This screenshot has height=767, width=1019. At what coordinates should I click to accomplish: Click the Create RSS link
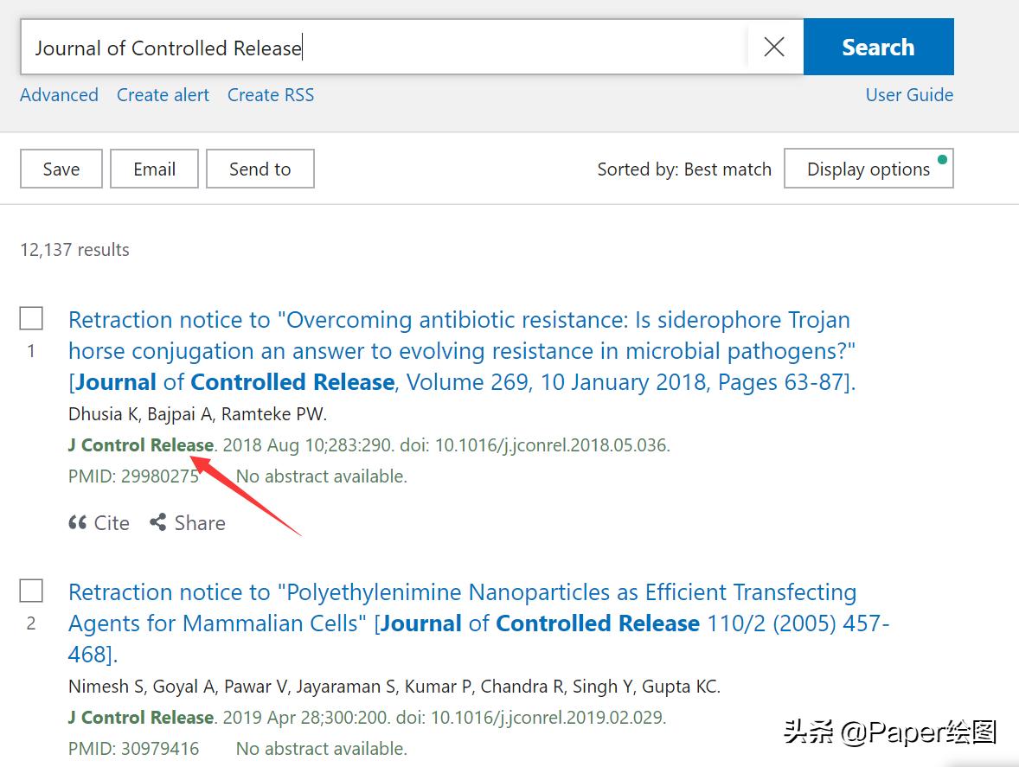coord(271,95)
